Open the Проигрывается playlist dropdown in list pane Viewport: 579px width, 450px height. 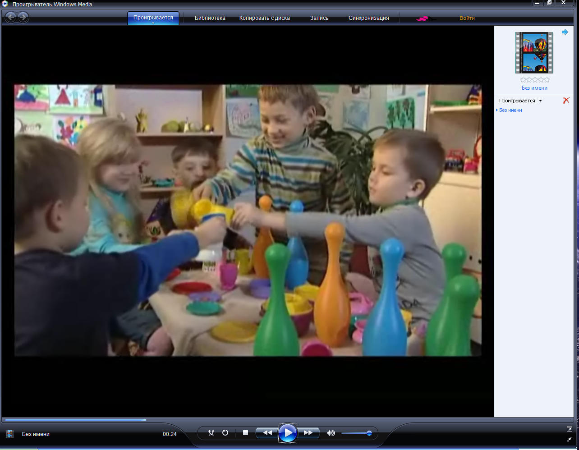pos(520,101)
